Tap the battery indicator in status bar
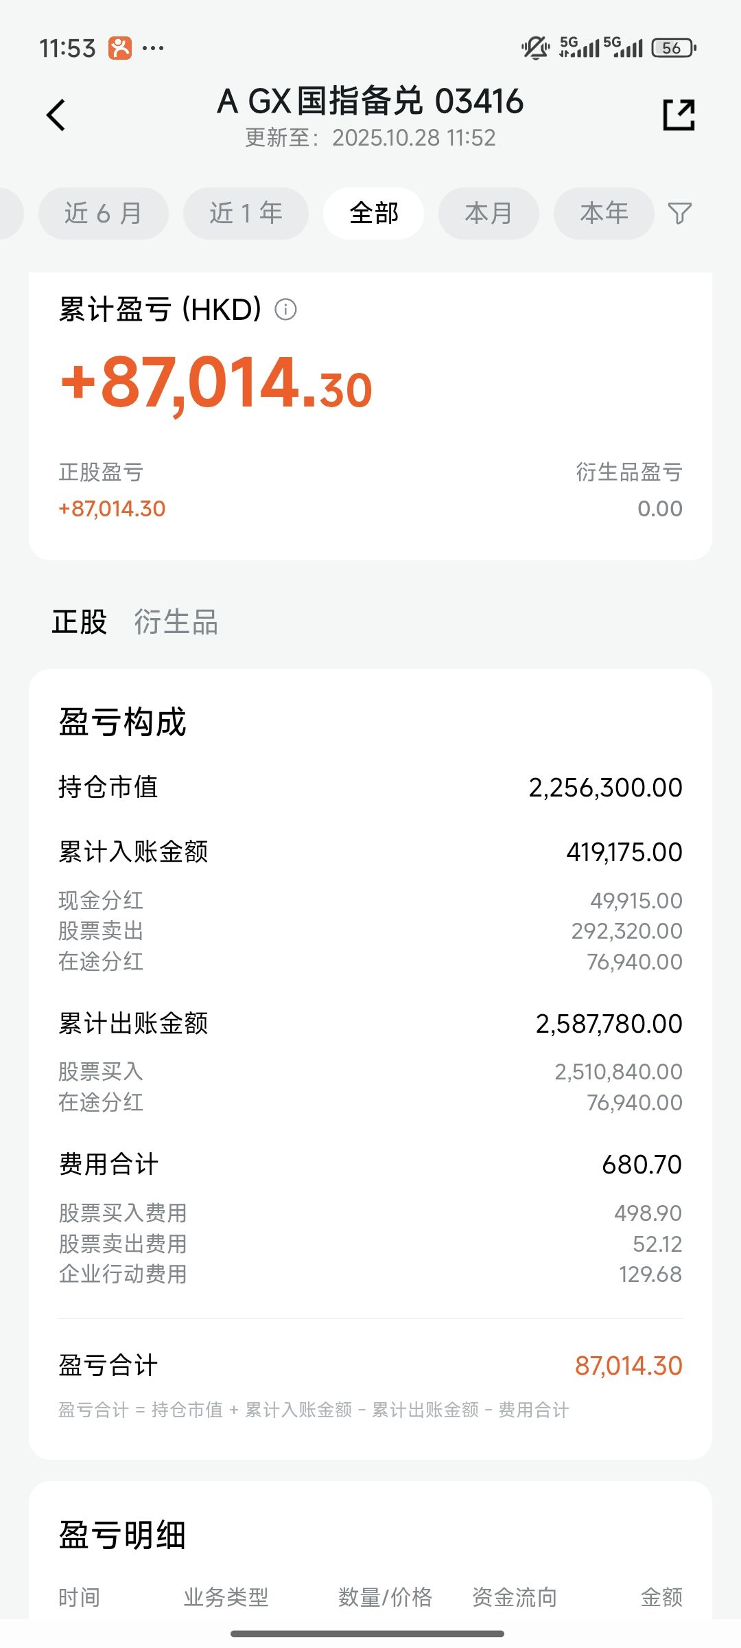741x1648 pixels. 673,48
